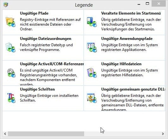The height and width of the screenshot is (139, 168).
Task: Click the Ungültige Schriften font icon
Action: coord(11,98)
